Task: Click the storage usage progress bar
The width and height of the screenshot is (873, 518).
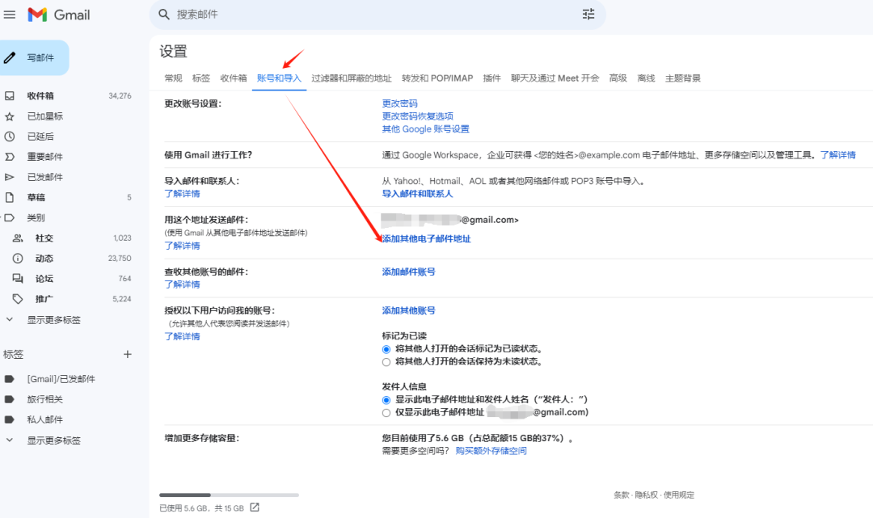Action: tap(229, 495)
